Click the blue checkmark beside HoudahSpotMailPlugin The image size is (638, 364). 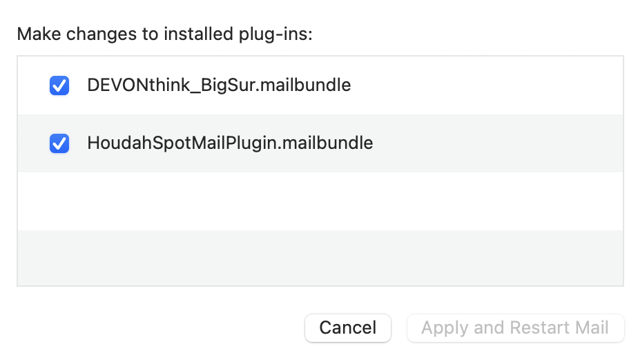point(59,143)
